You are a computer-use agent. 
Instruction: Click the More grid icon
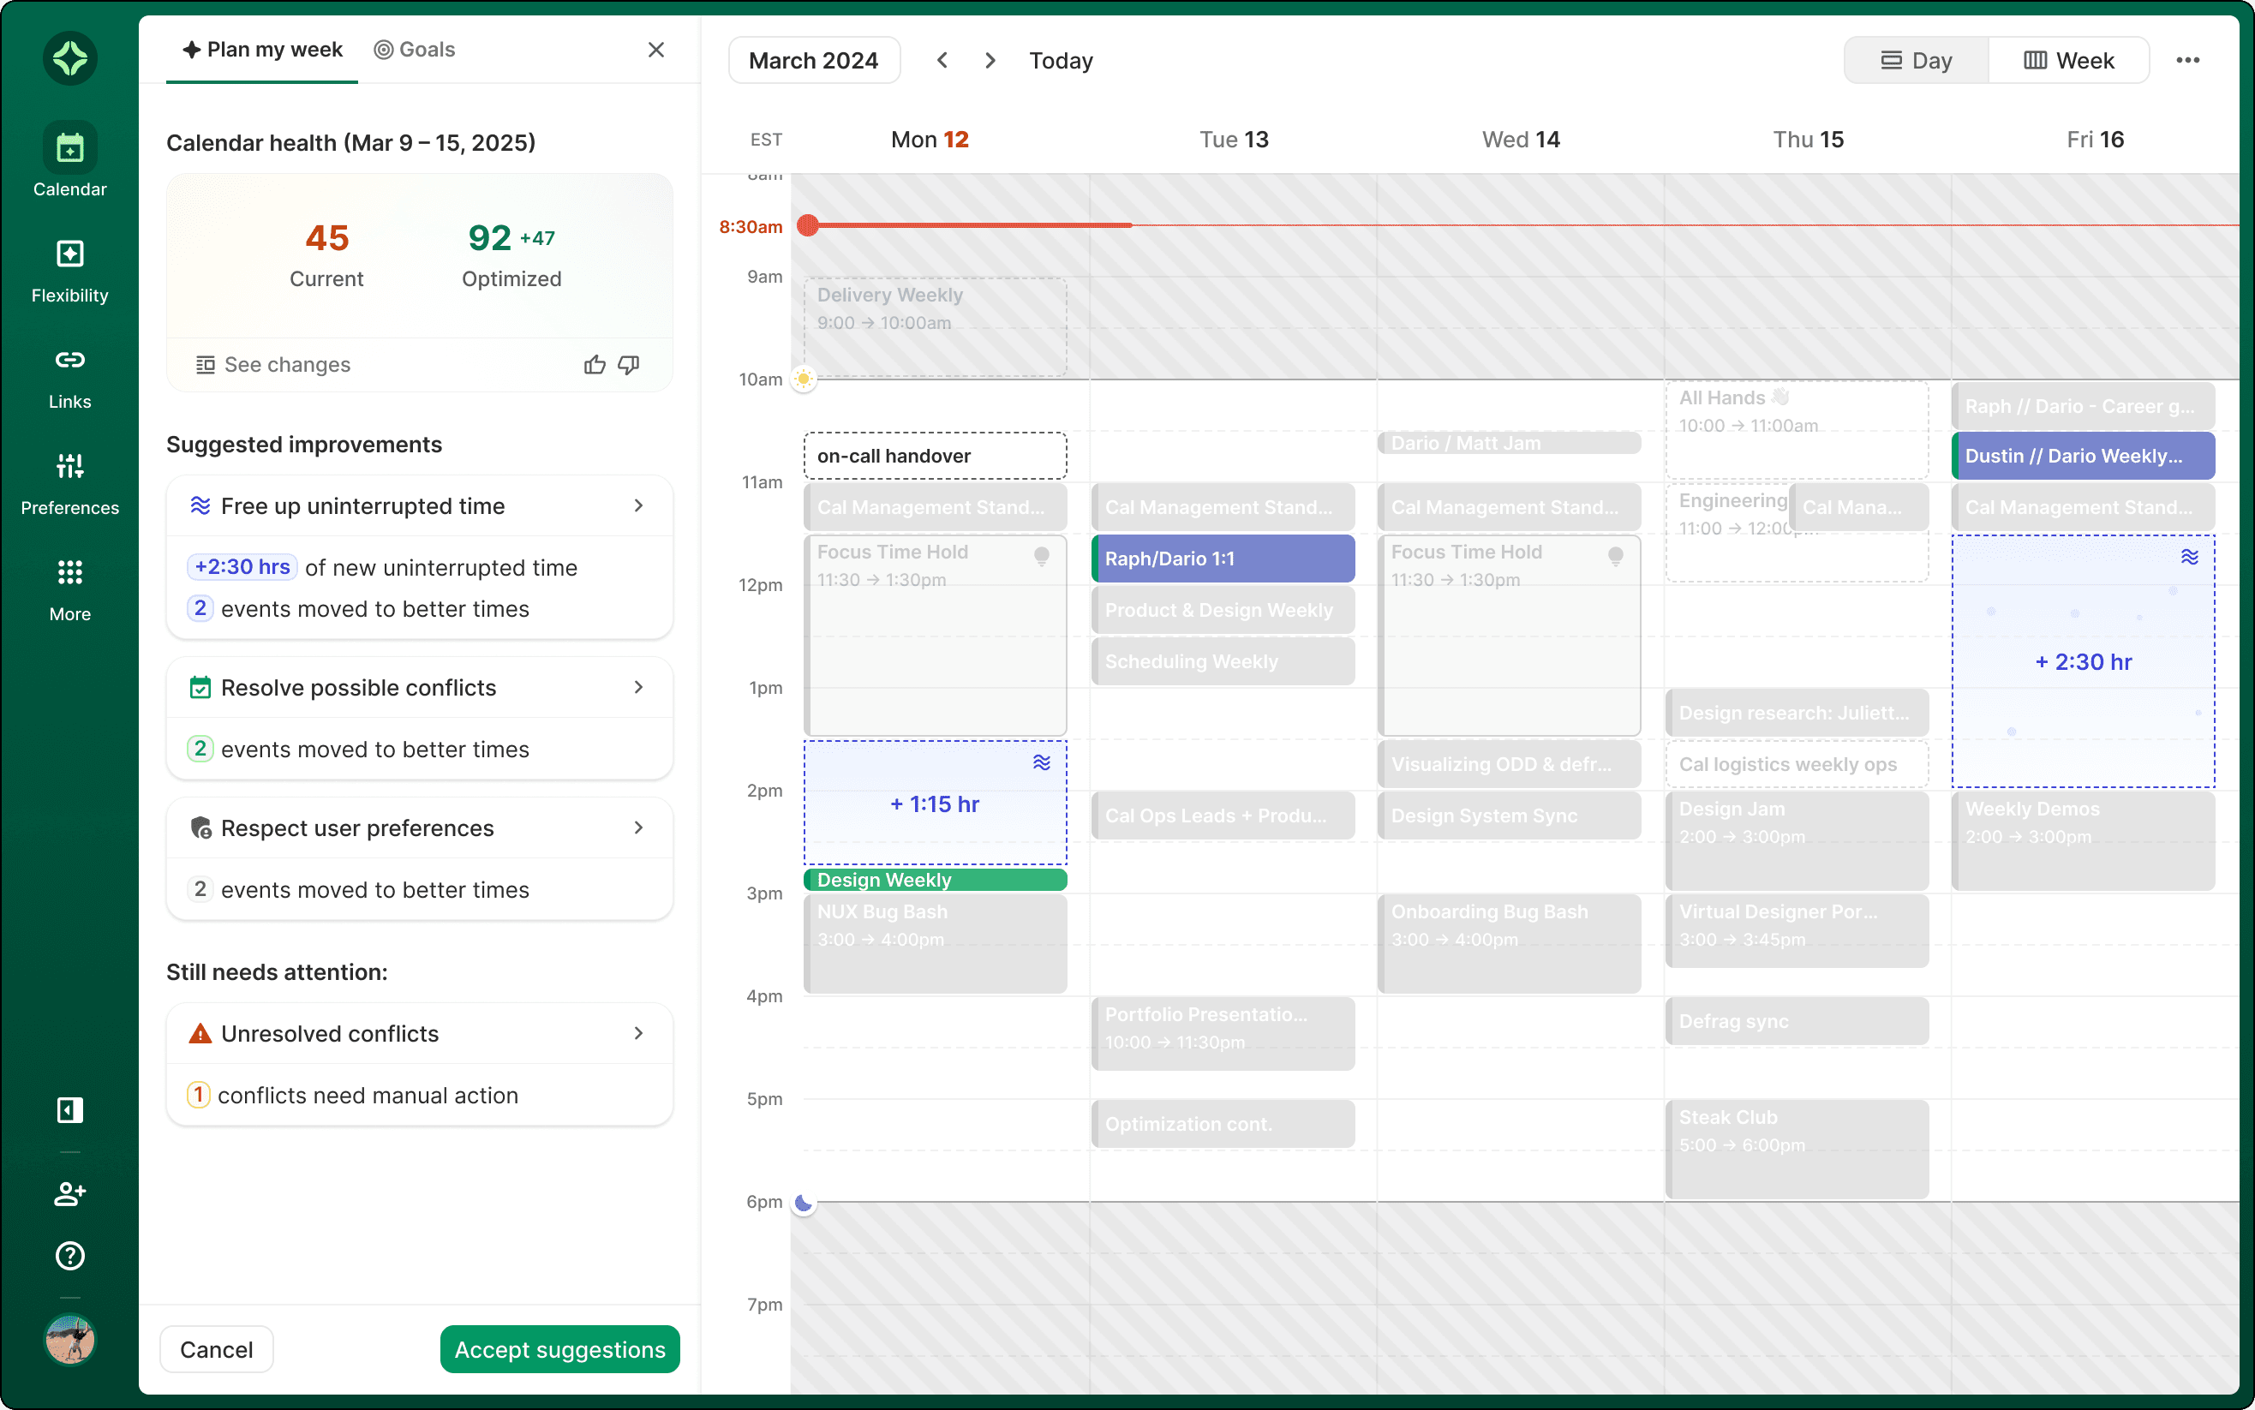pos(70,572)
